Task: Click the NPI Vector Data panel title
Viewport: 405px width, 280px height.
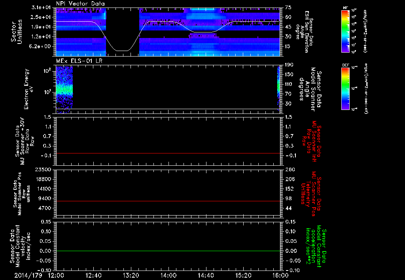Action: pos(80,4)
